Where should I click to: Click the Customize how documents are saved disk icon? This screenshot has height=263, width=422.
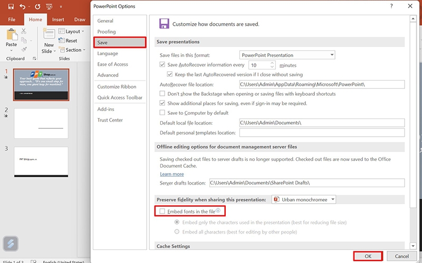[x=164, y=24]
